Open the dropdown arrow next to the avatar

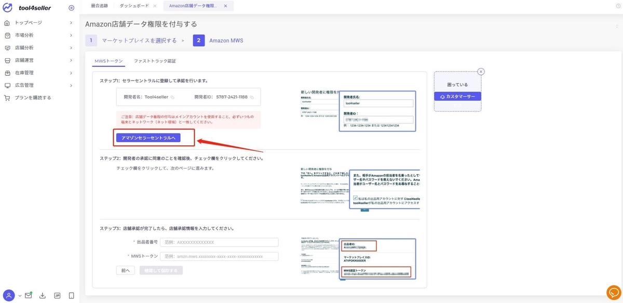coord(20,296)
